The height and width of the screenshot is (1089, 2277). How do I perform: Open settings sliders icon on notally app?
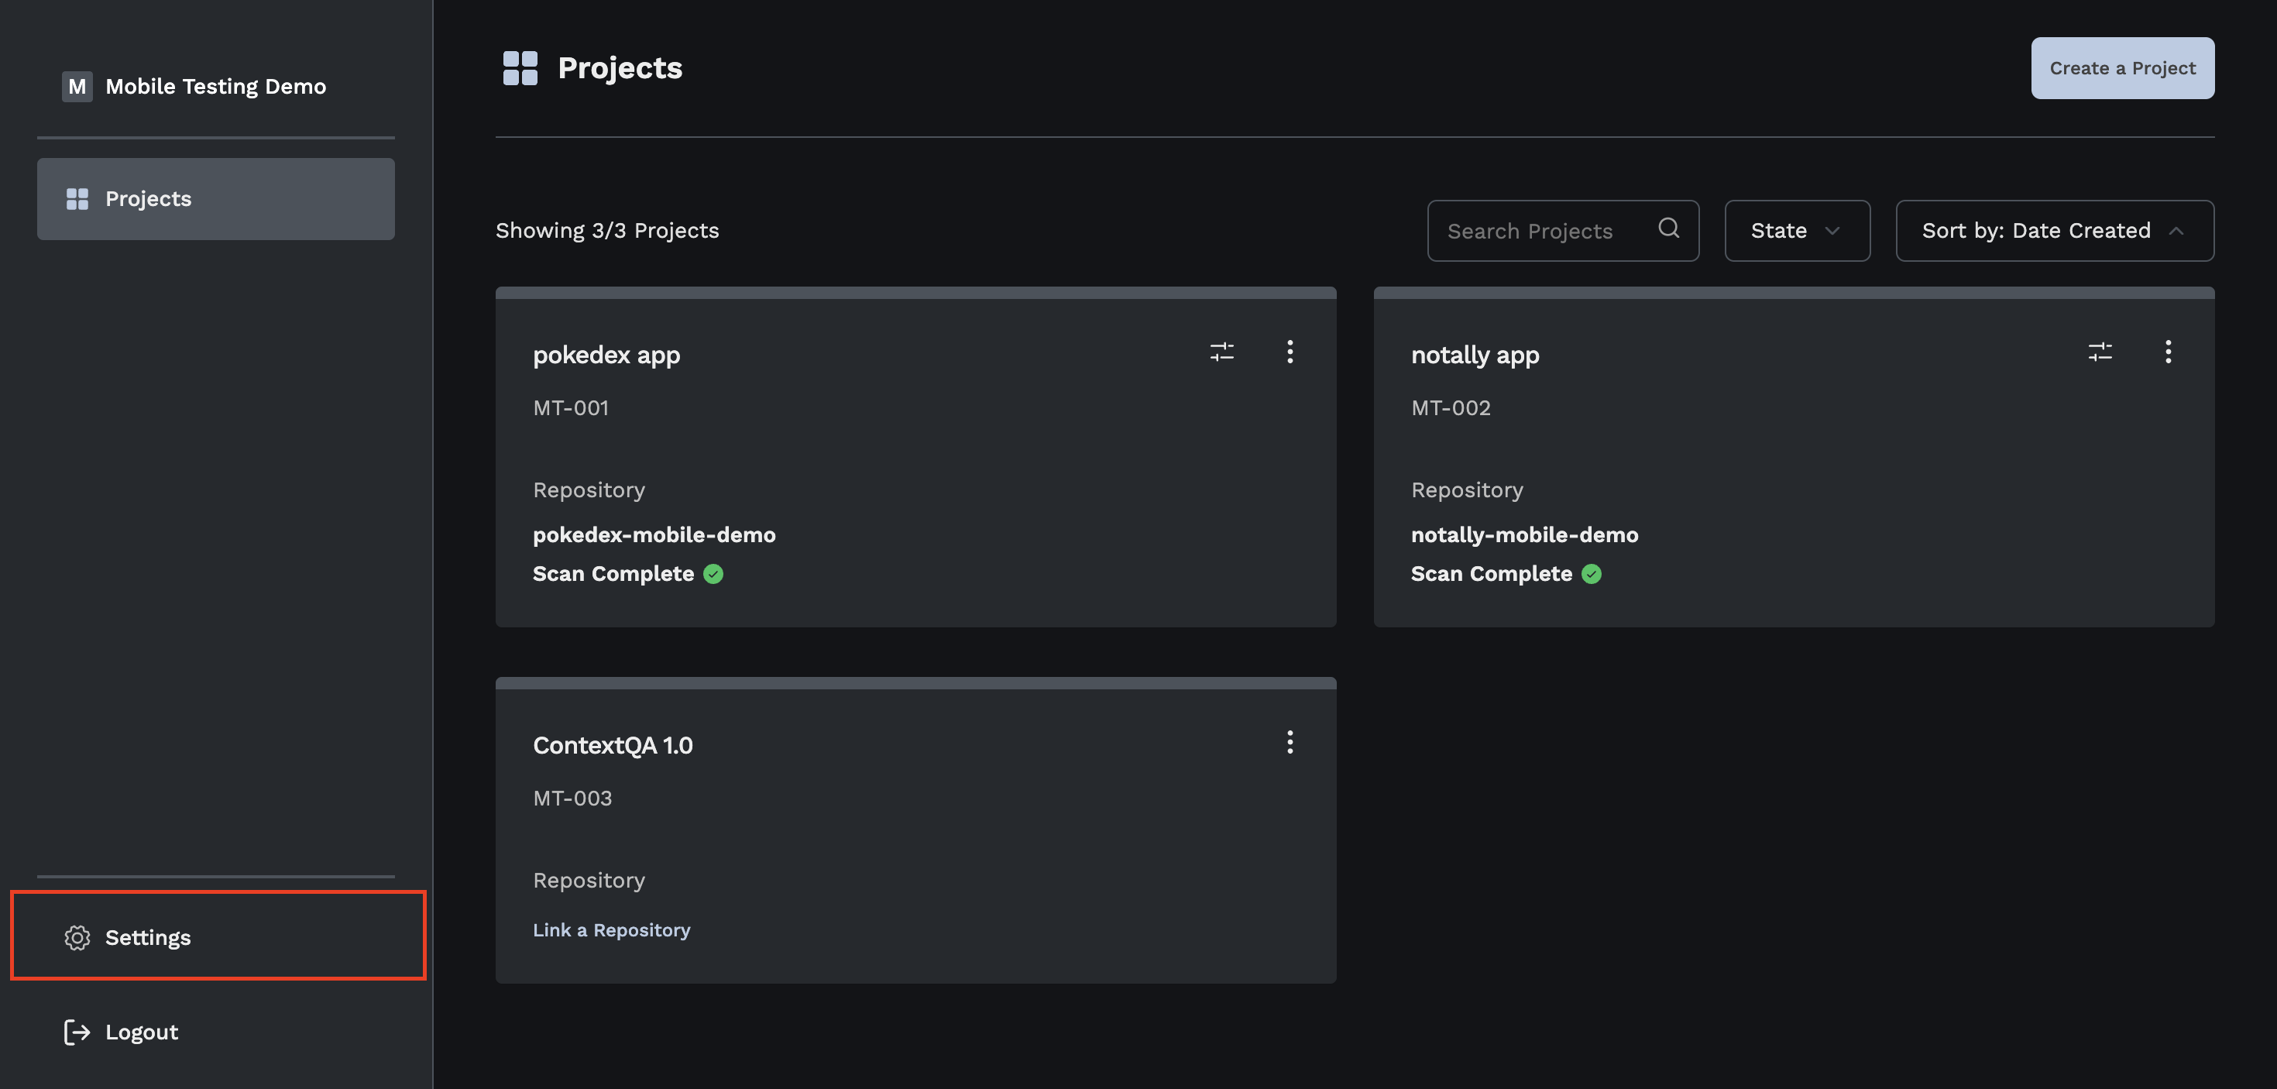2100,352
